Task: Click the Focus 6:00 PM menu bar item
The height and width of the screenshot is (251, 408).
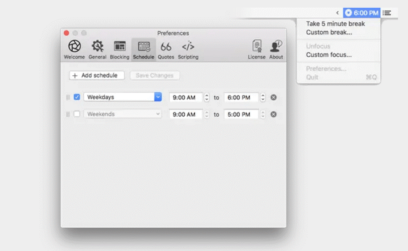Action: point(362,13)
